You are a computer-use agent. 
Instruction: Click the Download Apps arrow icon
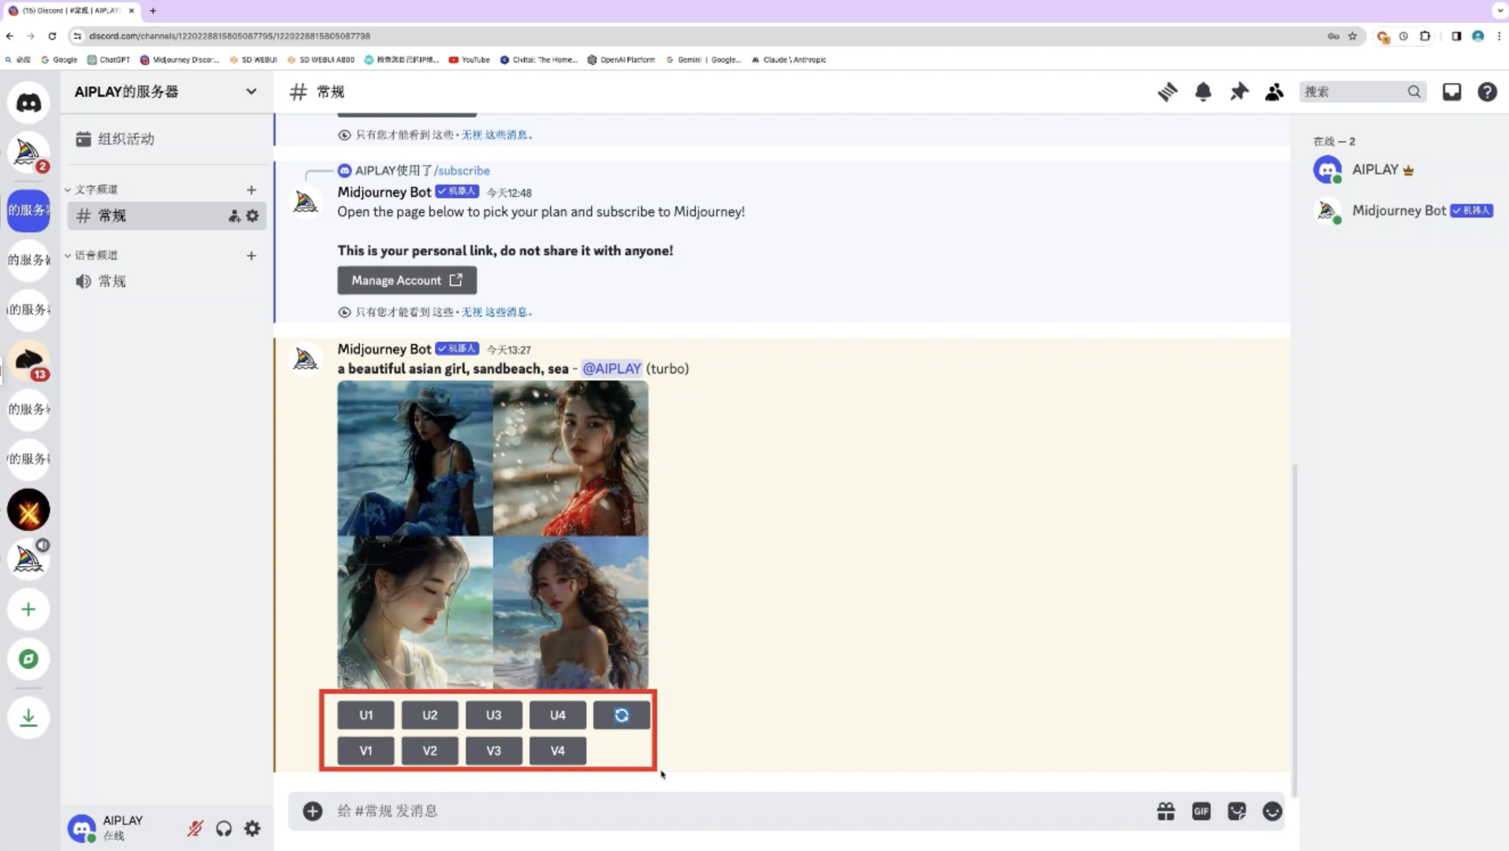28,717
